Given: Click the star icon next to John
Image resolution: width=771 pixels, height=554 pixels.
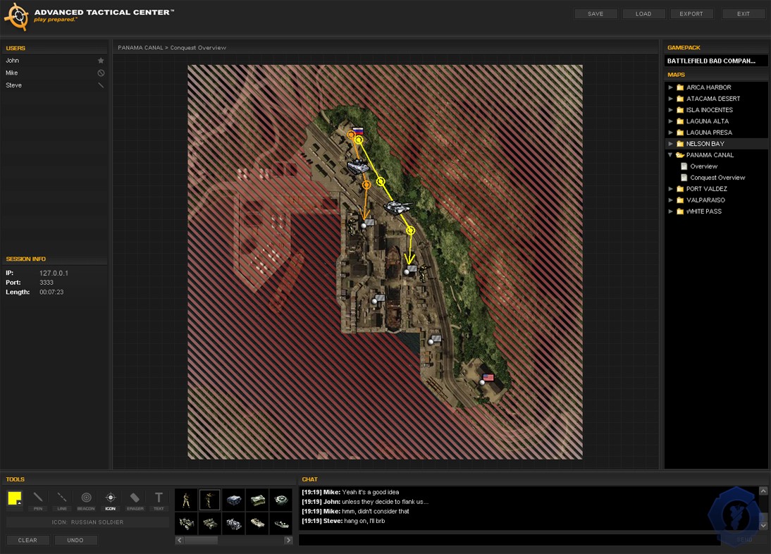Looking at the screenshot, I should [101, 61].
